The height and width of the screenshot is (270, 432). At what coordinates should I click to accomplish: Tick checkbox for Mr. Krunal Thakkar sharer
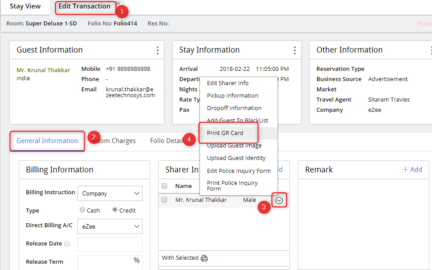tap(164, 200)
